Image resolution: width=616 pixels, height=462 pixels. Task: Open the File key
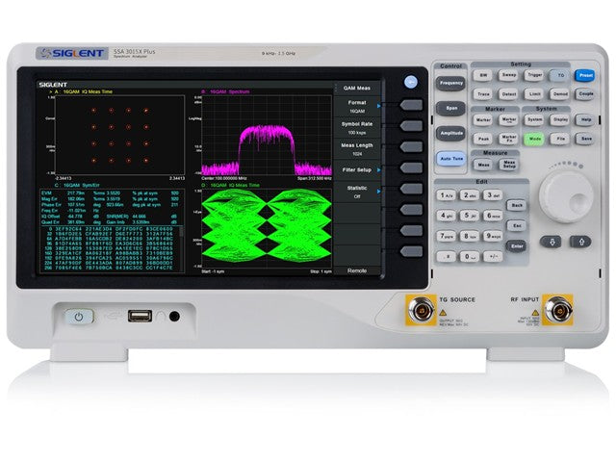[560, 139]
